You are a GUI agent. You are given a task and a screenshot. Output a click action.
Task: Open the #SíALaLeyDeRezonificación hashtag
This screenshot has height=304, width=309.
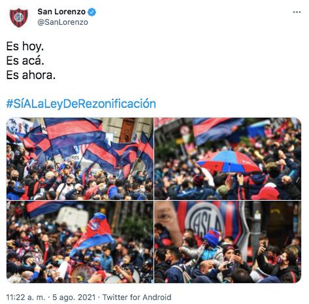click(81, 103)
